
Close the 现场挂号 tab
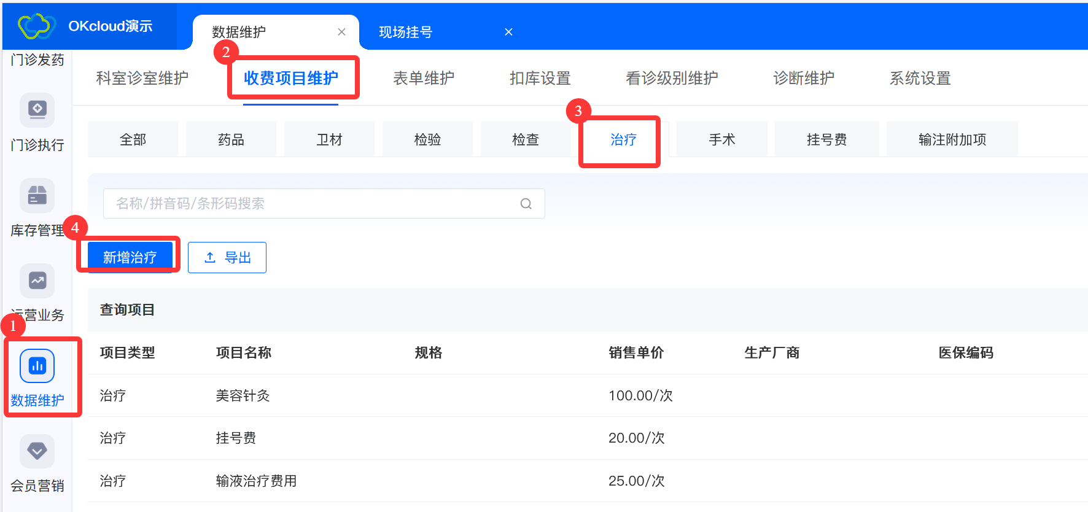coord(508,32)
